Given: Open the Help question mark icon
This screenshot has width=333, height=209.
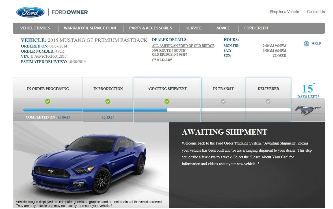Looking at the screenshot, I should 306,44.
